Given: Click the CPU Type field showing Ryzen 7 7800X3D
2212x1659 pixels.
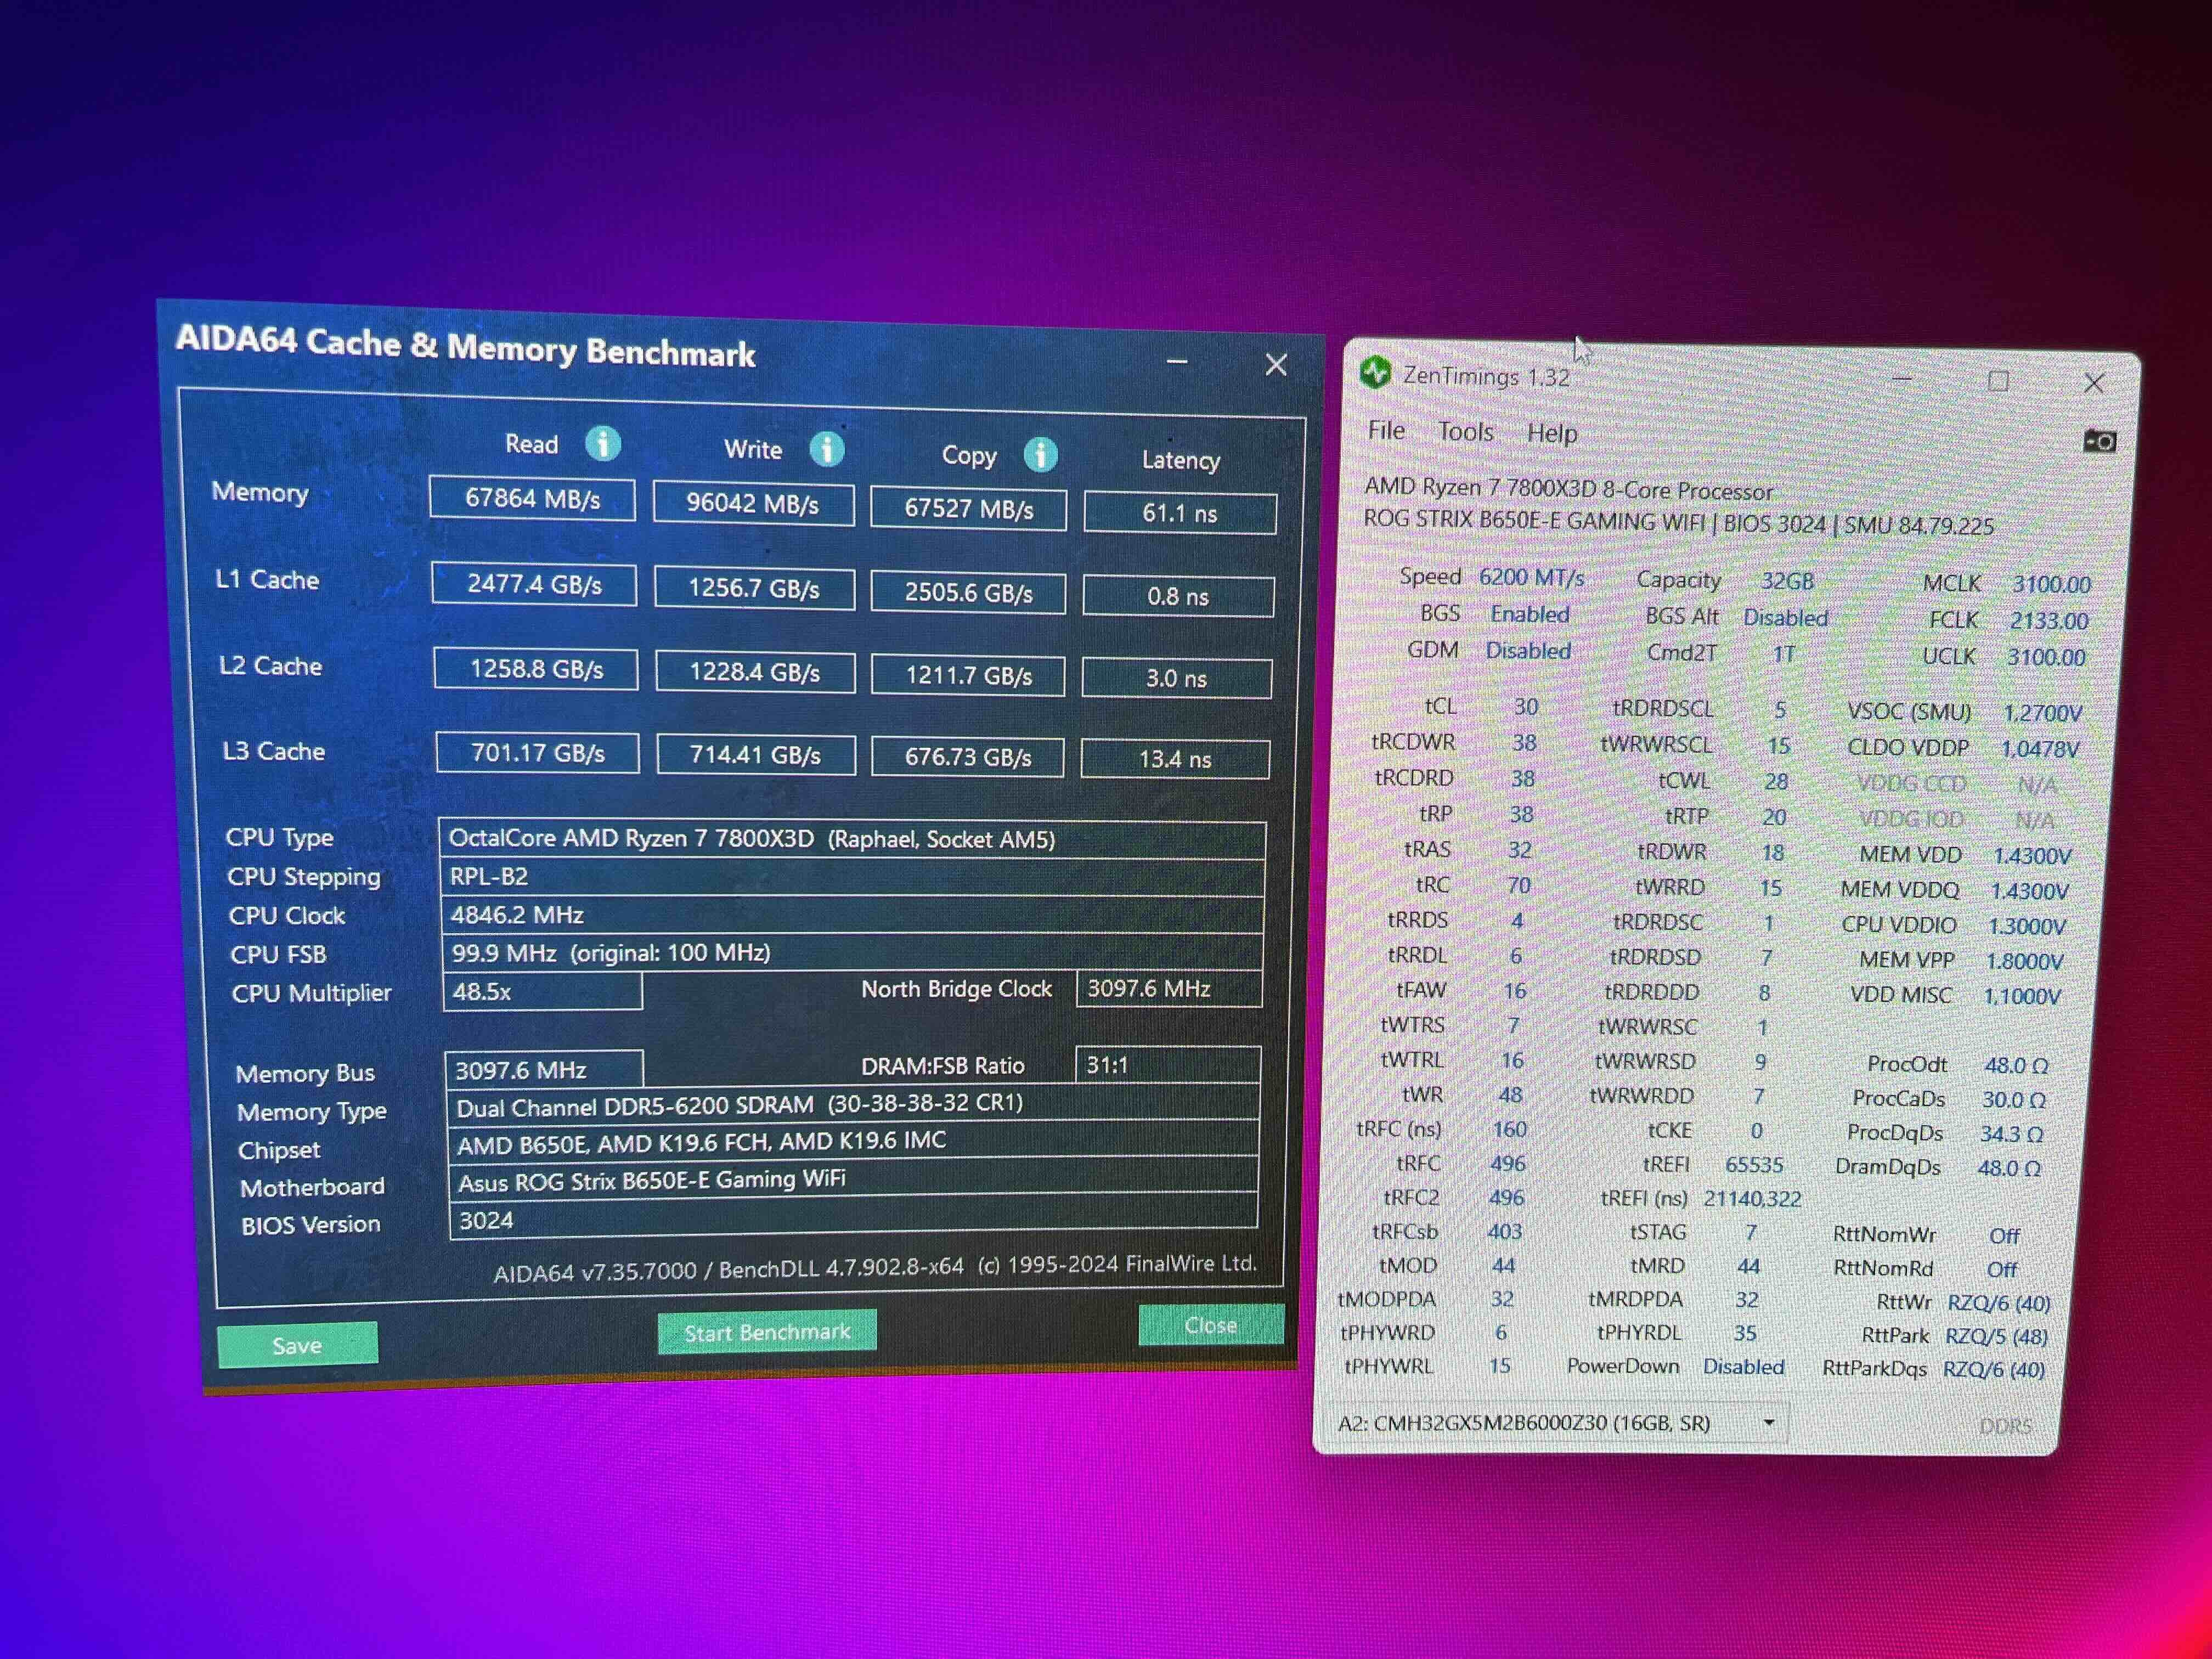Looking at the screenshot, I should [x=852, y=839].
